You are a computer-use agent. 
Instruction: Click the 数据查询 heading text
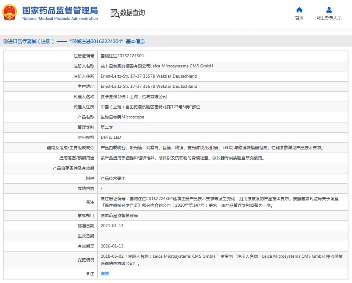(132, 13)
